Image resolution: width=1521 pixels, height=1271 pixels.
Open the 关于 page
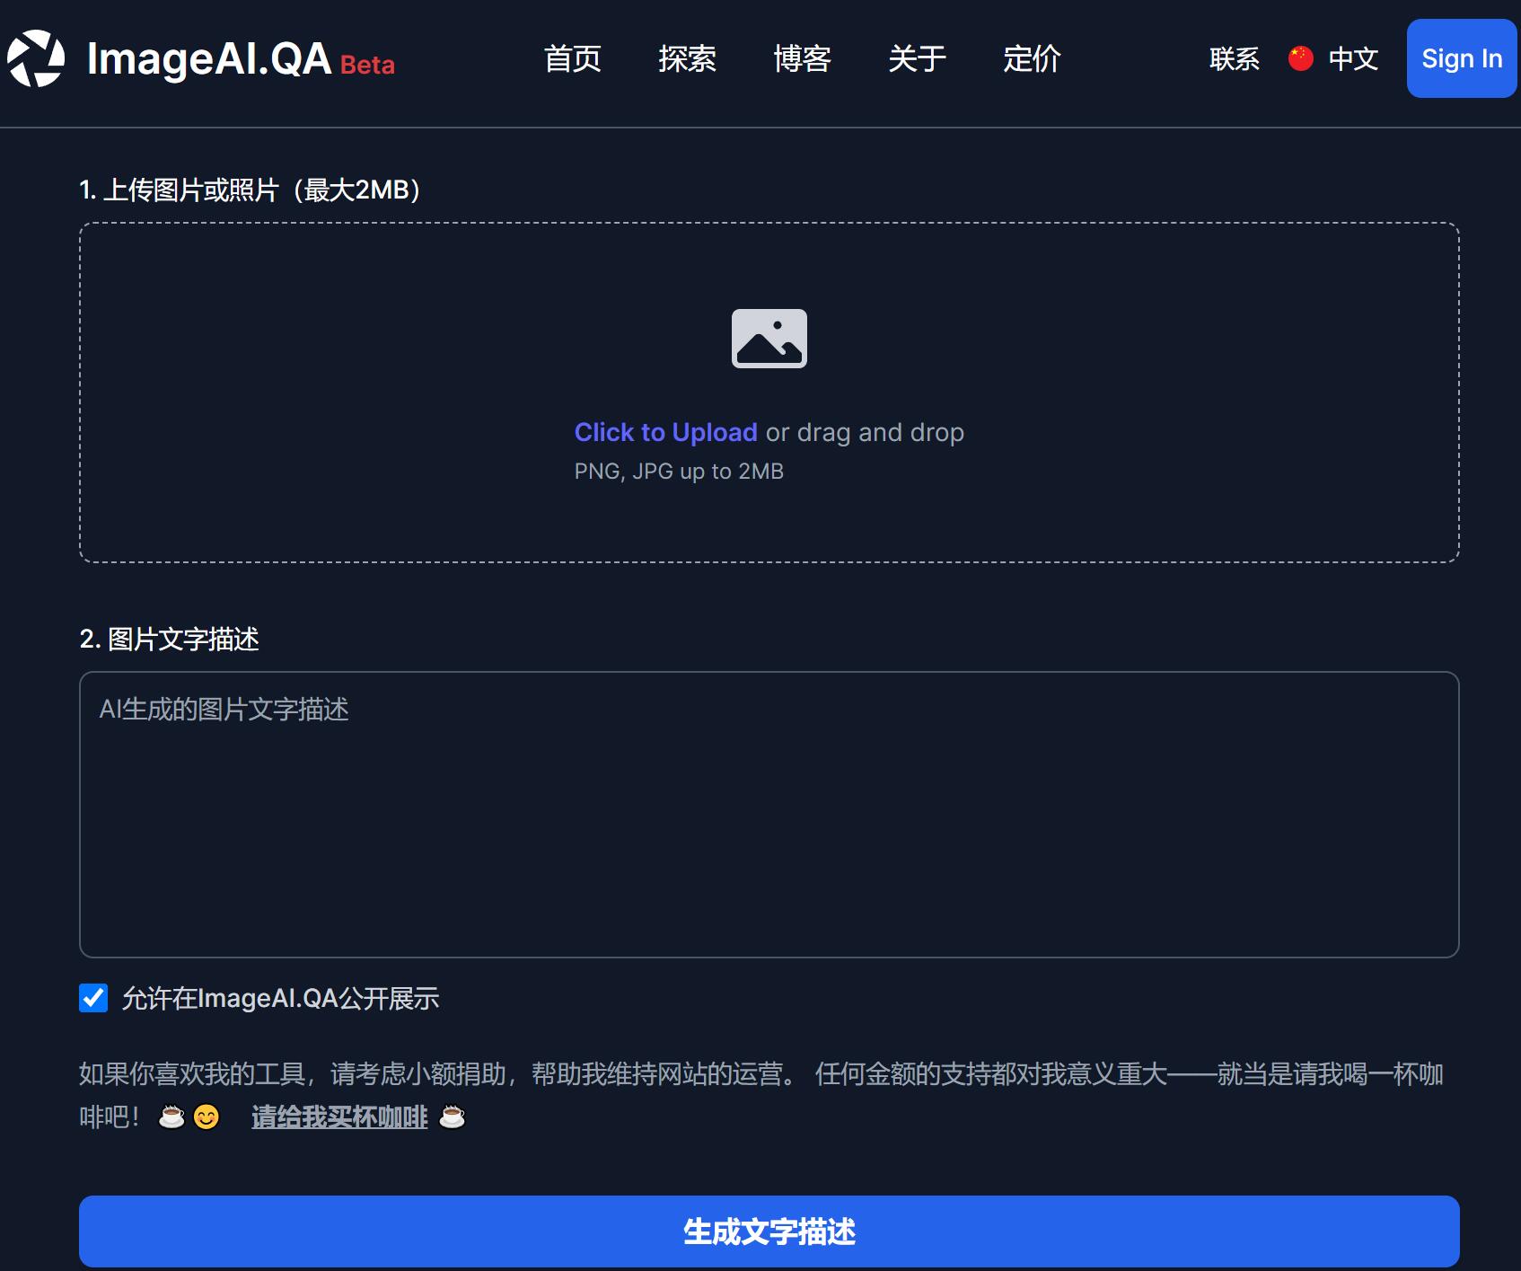pos(918,59)
